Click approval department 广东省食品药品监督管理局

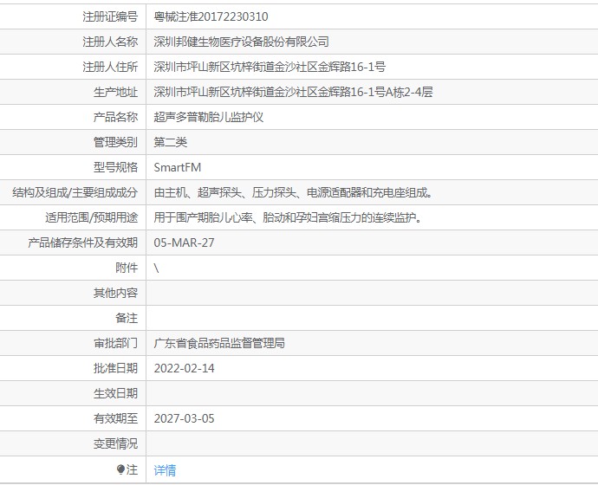pos(219,343)
